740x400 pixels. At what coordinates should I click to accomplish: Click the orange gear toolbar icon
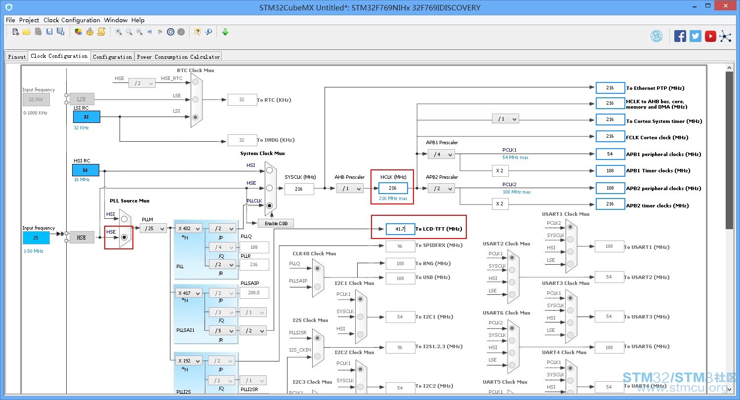coord(90,32)
